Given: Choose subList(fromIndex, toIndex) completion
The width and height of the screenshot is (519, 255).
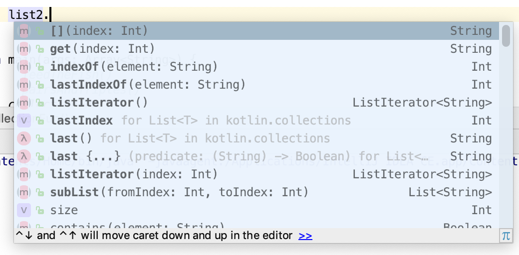Looking at the screenshot, I should 179,192.
